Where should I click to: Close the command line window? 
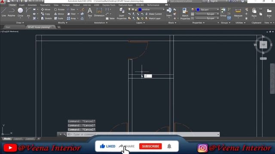pos(60,134)
